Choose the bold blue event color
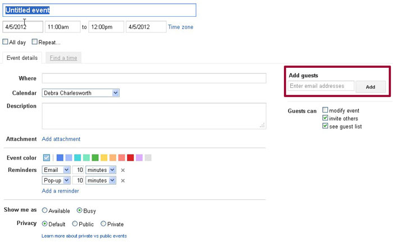 [60, 158]
